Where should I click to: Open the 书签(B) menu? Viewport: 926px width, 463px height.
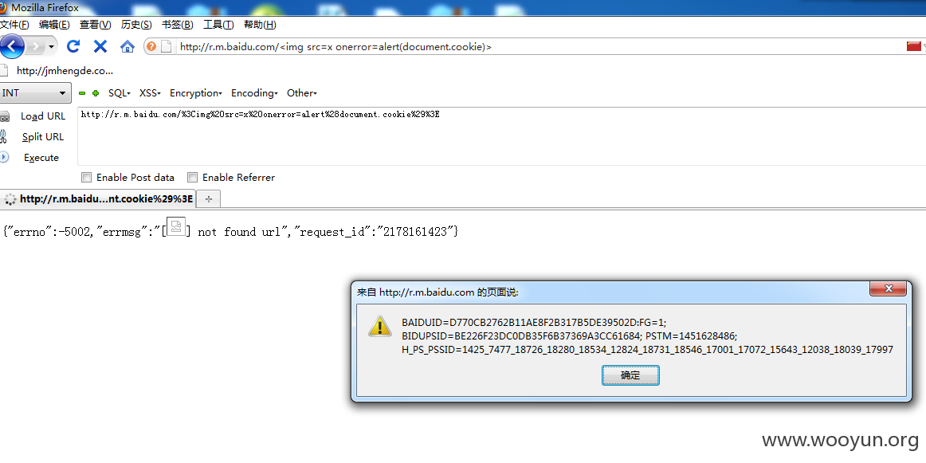click(177, 25)
